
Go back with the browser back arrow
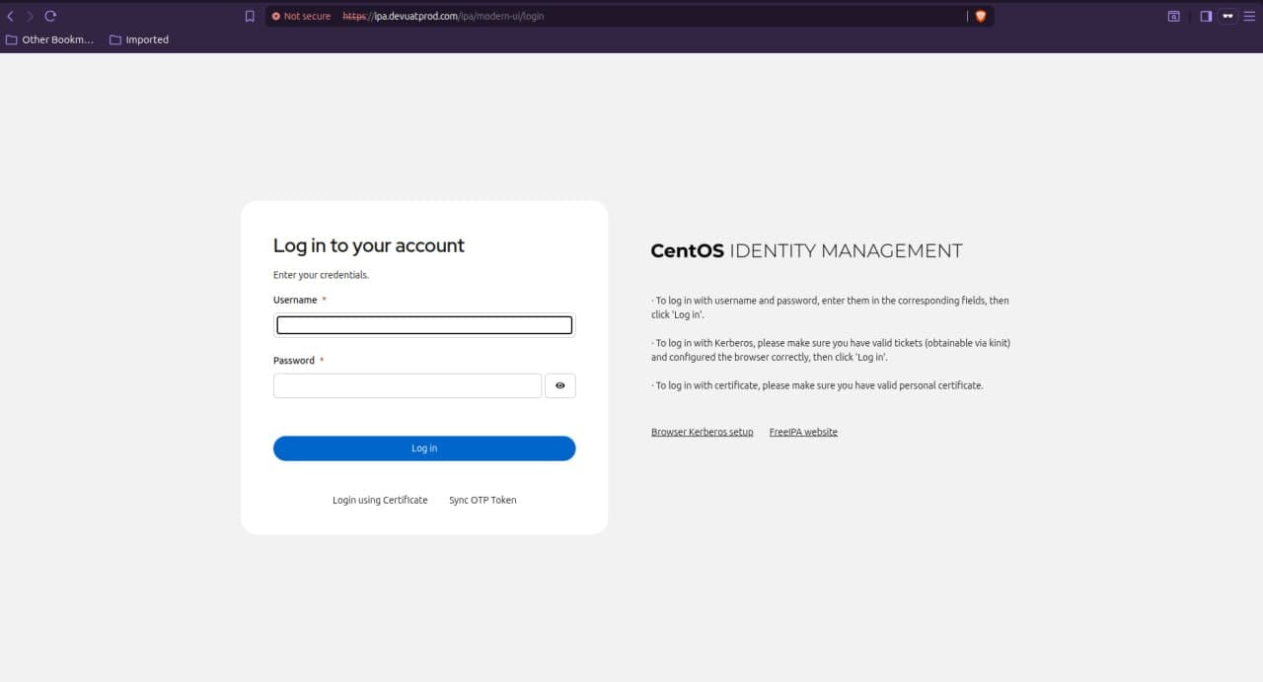[x=11, y=16]
